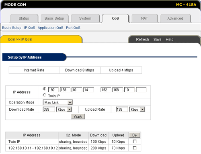Select the IP address range radio button
The image size is (201, 154).
[45, 89]
